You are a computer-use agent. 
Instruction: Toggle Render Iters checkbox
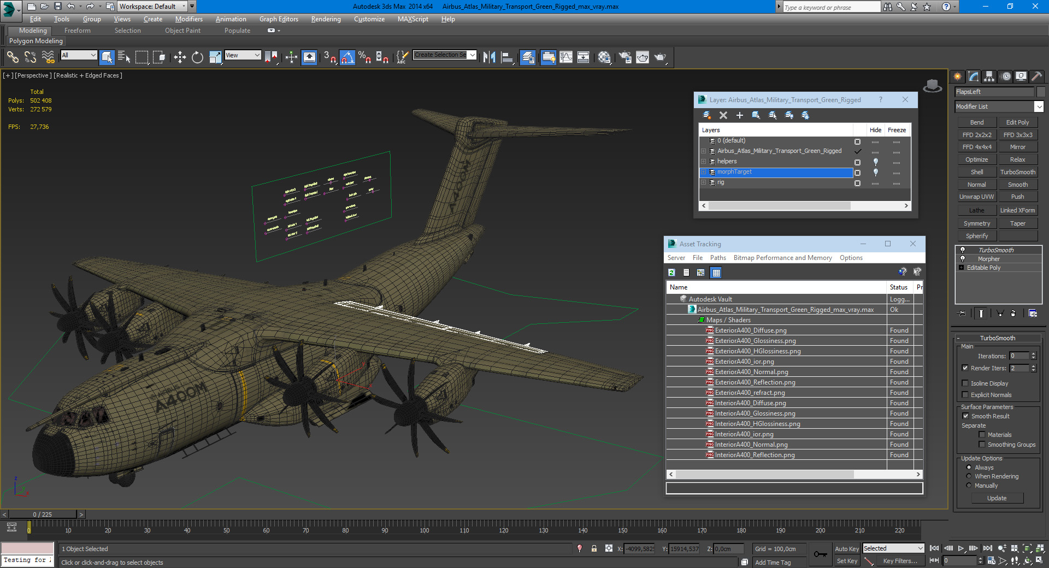click(x=965, y=368)
